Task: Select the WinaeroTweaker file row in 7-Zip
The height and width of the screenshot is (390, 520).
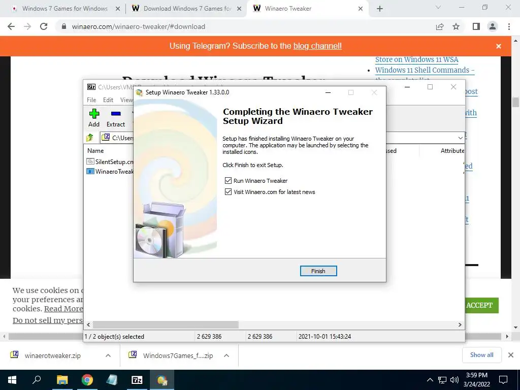Action: coord(110,172)
